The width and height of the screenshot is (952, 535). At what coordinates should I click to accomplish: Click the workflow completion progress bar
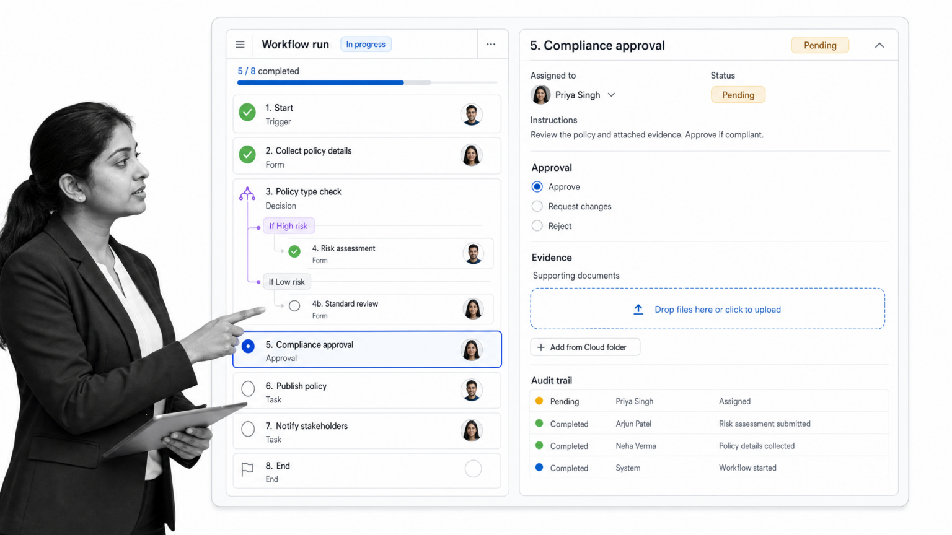pos(367,82)
